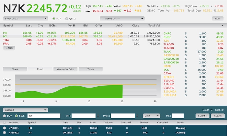Sort by the %Chg column header
This screenshot has height=136, width=227.
(x=52, y=26)
